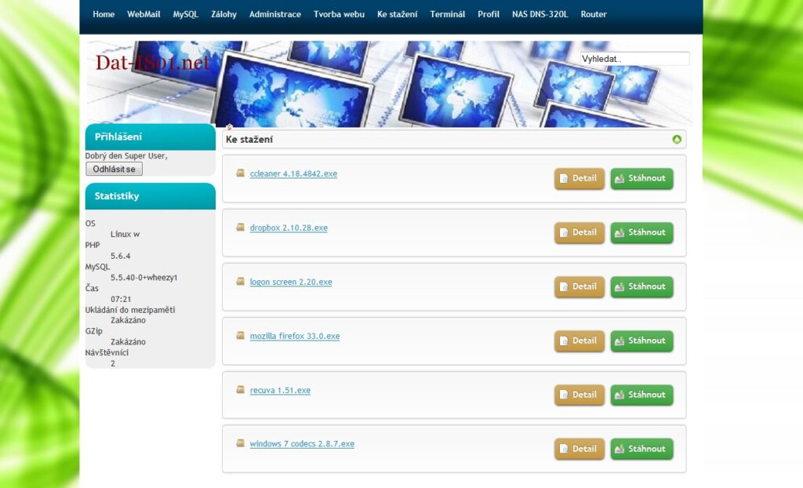Viewport: 803px width, 488px height.
Task: Click the file icon beside windows 7 codecs
Action: pyautogui.click(x=241, y=443)
